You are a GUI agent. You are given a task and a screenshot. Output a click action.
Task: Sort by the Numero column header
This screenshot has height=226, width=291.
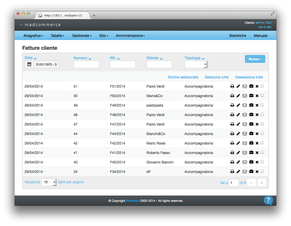(82, 58)
